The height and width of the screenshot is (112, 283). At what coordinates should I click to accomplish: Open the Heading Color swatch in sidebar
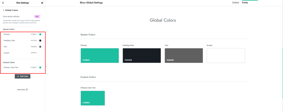point(40,41)
